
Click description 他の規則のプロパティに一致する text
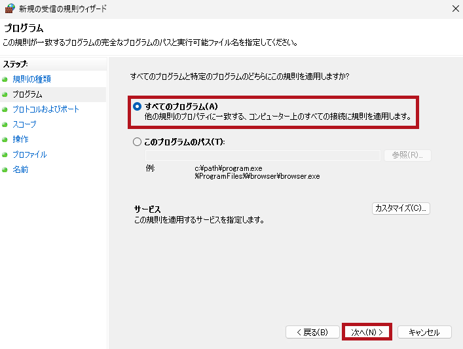pyautogui.click(x=278, y=117)
